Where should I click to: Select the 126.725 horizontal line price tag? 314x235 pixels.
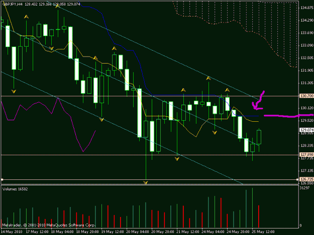pos(306,179)
